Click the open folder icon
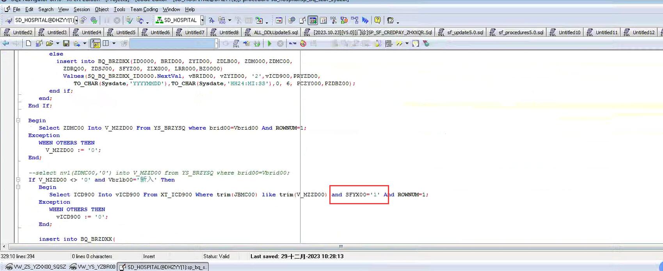663x271 pixels. coord(49,43)
